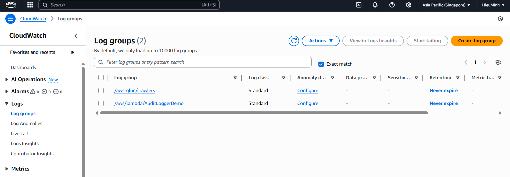This screenshot has height=177, width=510.
Task: Click the filter log groups input
Action: (x=203, y=62)
